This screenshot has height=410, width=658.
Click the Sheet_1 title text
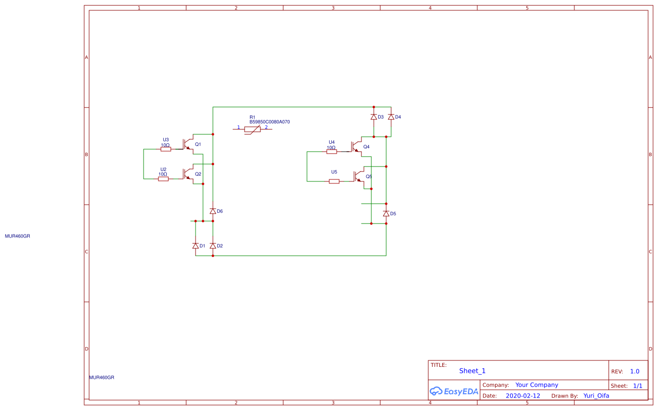point(472,371)
